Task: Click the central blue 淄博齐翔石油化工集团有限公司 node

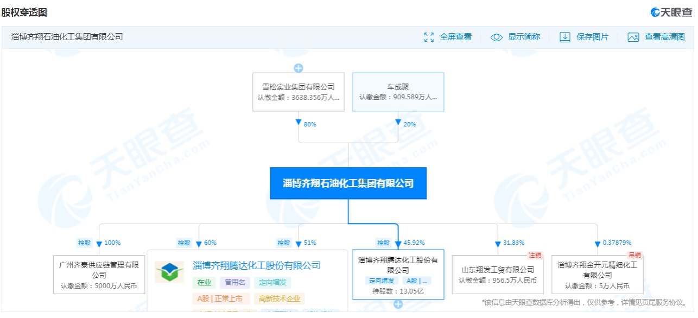Action: coord(348,183)
